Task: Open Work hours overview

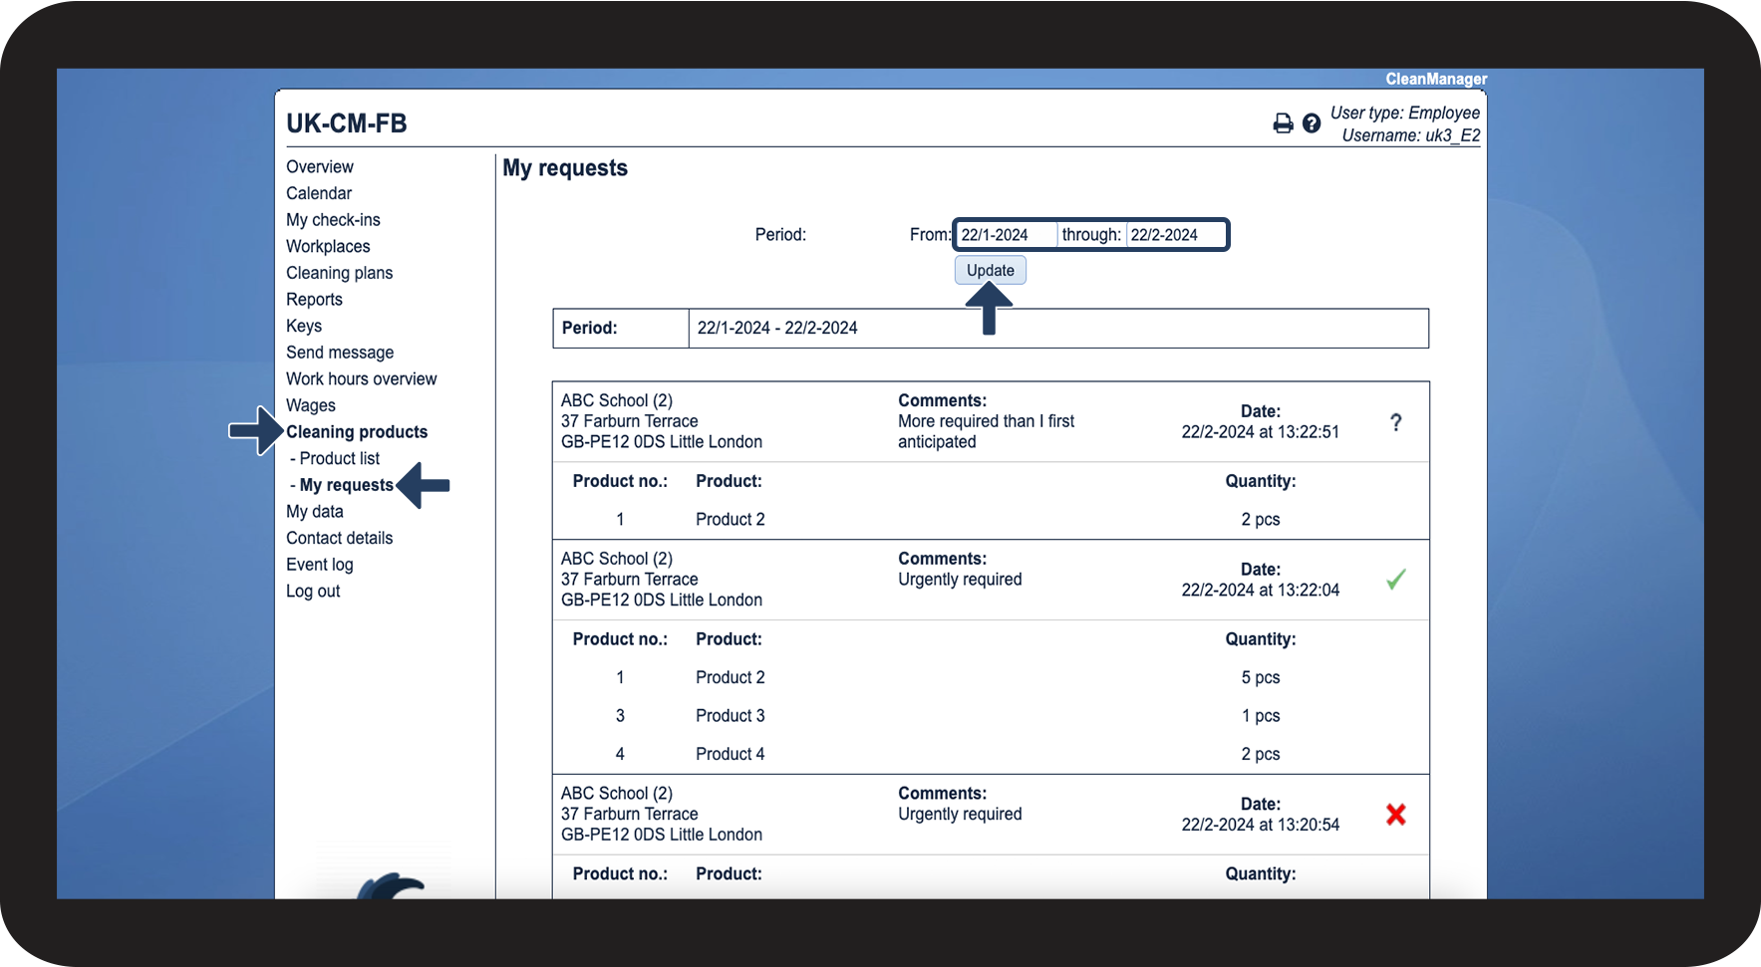Action: click(362, 379)
